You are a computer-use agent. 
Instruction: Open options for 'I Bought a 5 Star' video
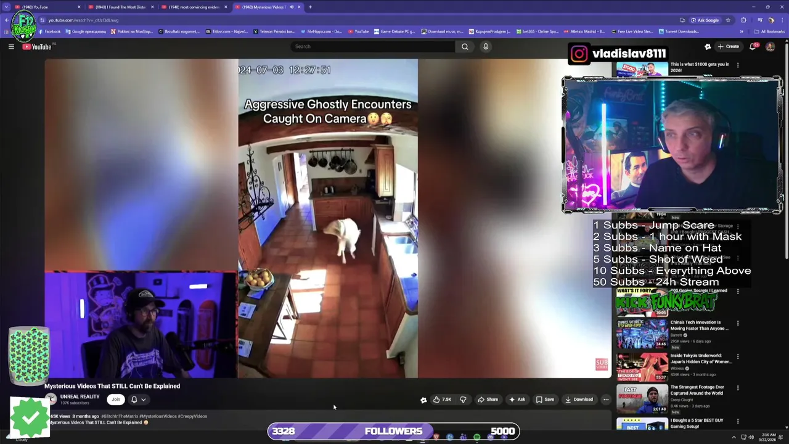pos(738,421)
